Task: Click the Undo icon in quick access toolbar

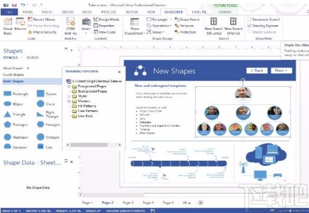Action: (23, 5)
